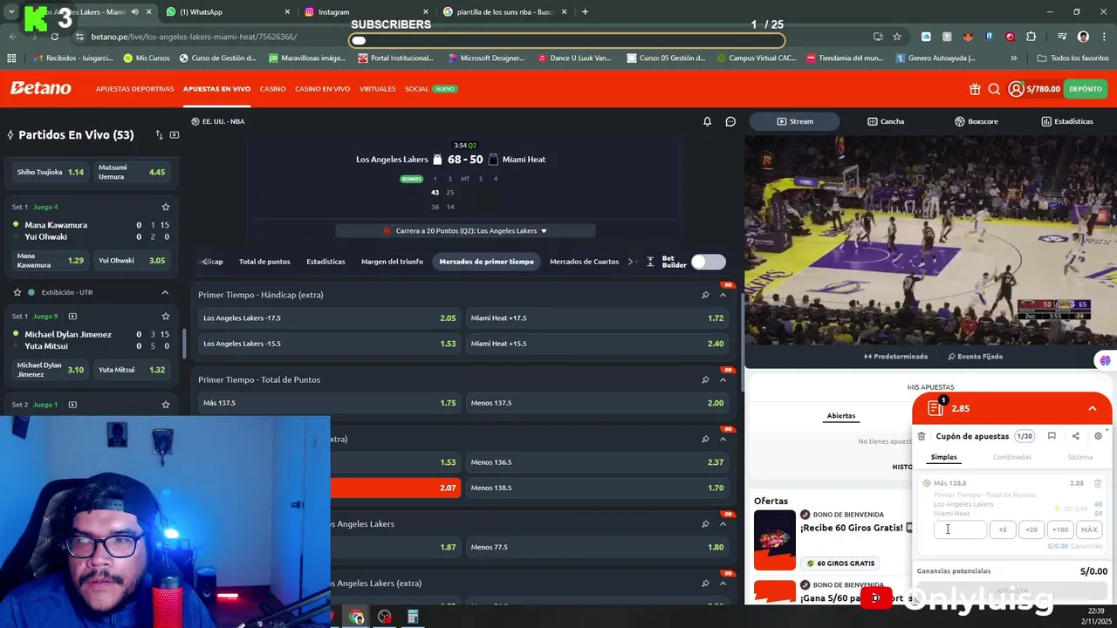Click the bet slip coupon icon
The height and width of the screenshot is (628, 1117).
pyautogui.click(x=936, y=407)
